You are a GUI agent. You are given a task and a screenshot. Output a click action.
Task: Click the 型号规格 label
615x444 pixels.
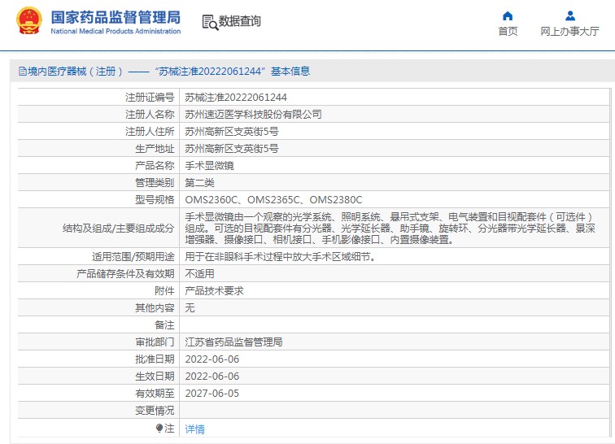coord(155,200)
